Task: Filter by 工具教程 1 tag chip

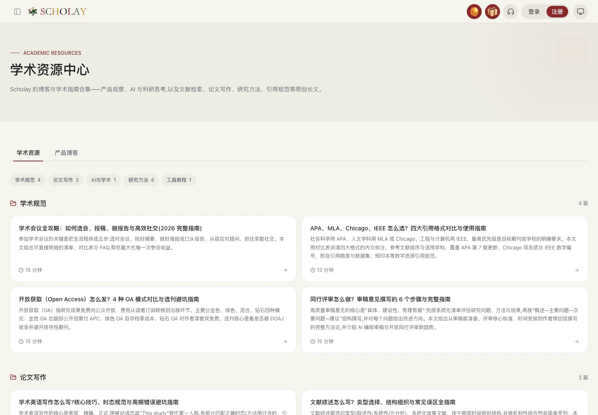Action: pyautogui.click(x=179, y=180)
